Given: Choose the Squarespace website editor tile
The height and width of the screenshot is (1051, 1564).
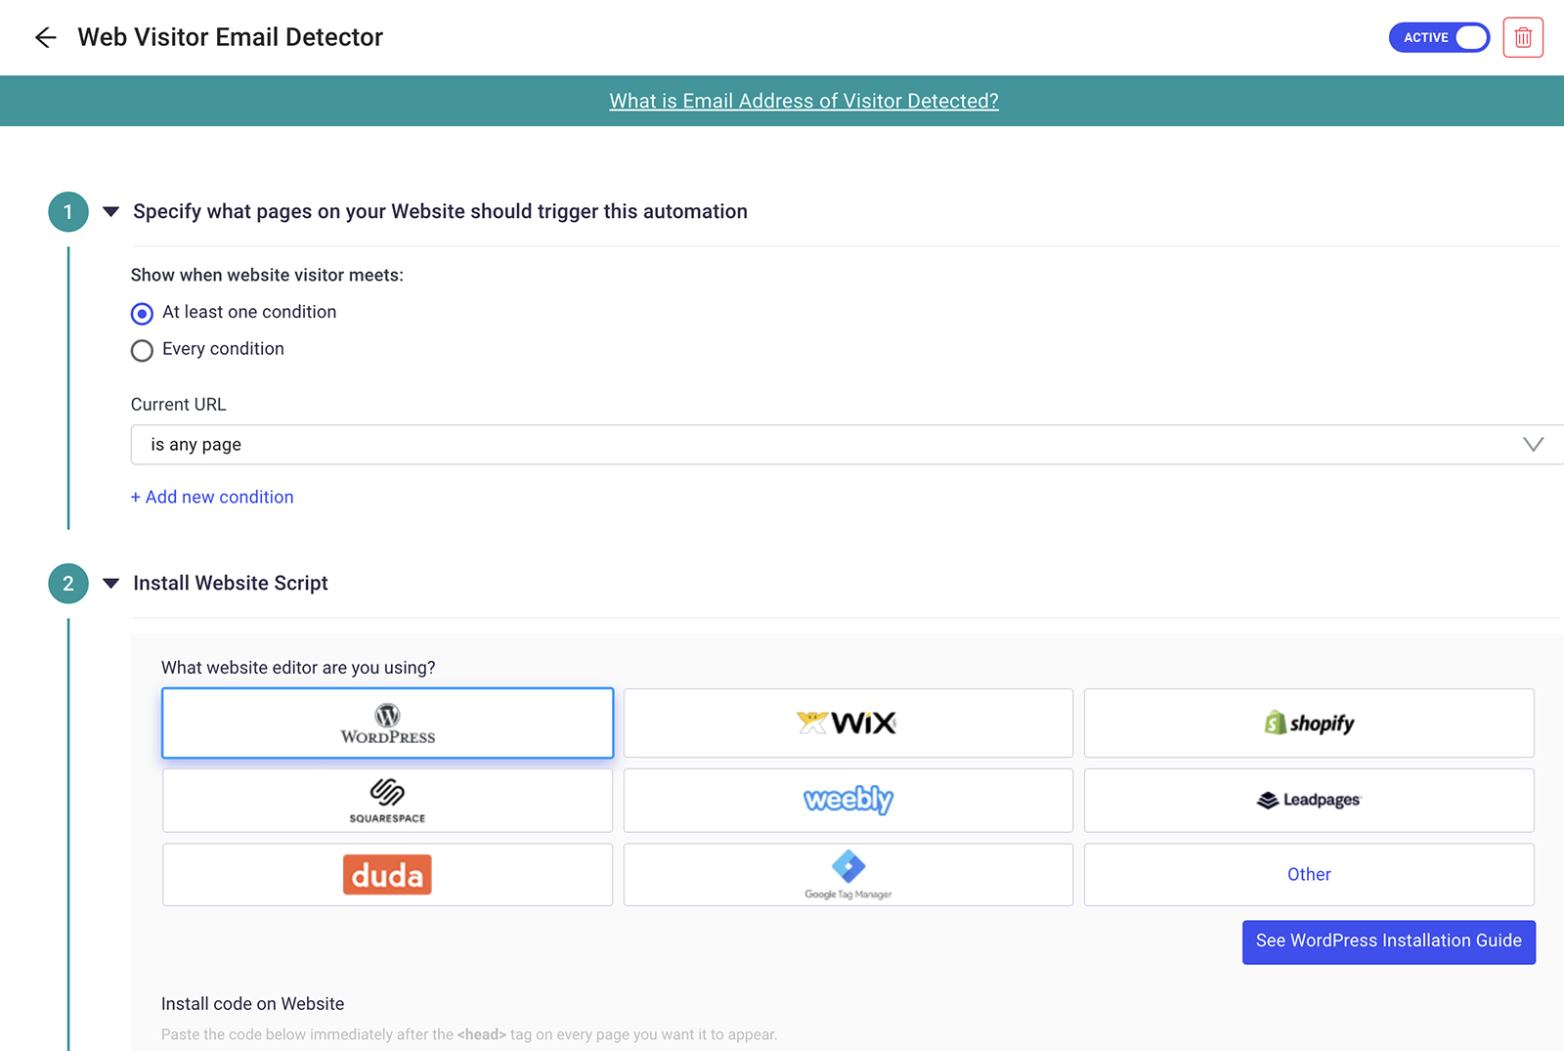Looking at the screenshot, I should click(x=388, y=801).
